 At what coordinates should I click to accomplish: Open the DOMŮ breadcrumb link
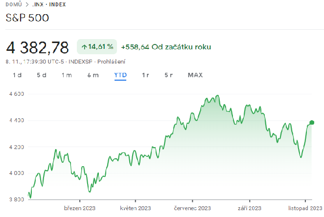[x=14, y=4]
